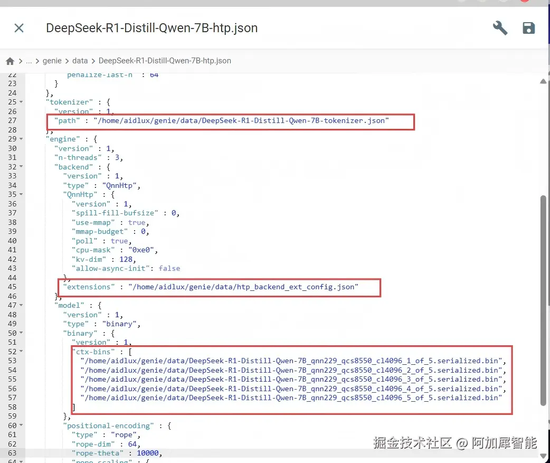Click the "binary" type value on line 49
The height and width of the screenshot is (463, 550).
point(119,324)
